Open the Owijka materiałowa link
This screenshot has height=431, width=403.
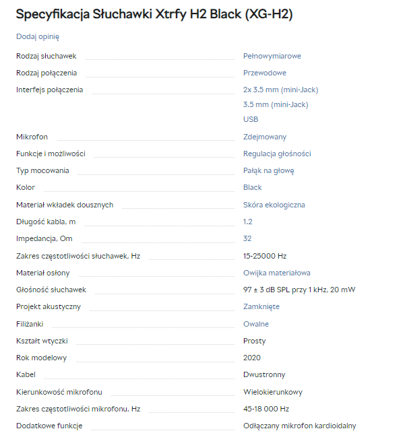pyautogui.click(x=277, y=273)
